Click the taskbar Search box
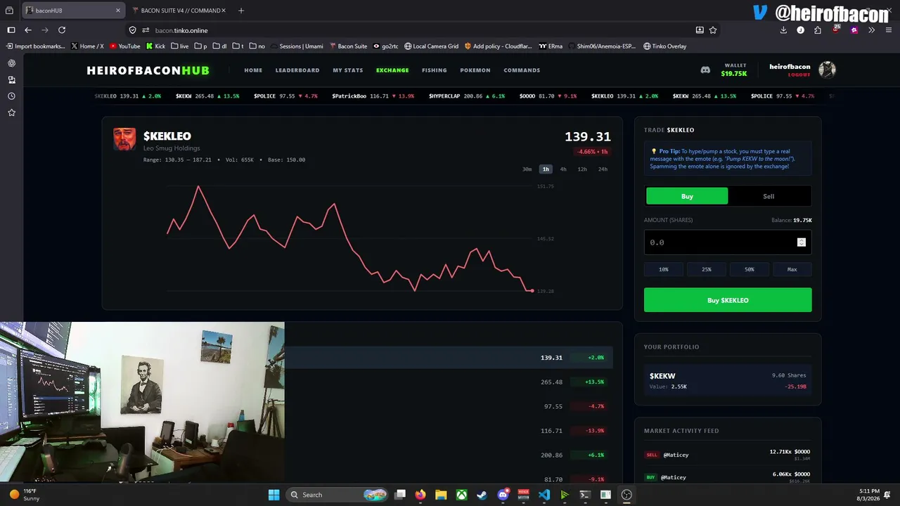 338,495
